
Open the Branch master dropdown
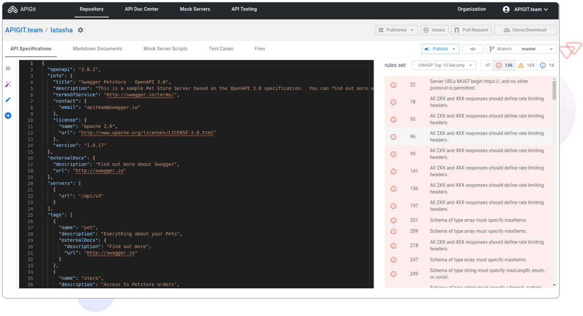pos(521,49)
